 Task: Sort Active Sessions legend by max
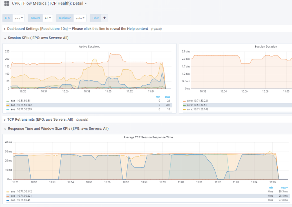coord(167,97)
